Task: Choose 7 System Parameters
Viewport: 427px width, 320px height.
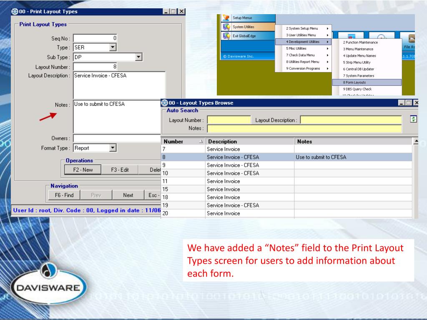Action: coord(367,76)
